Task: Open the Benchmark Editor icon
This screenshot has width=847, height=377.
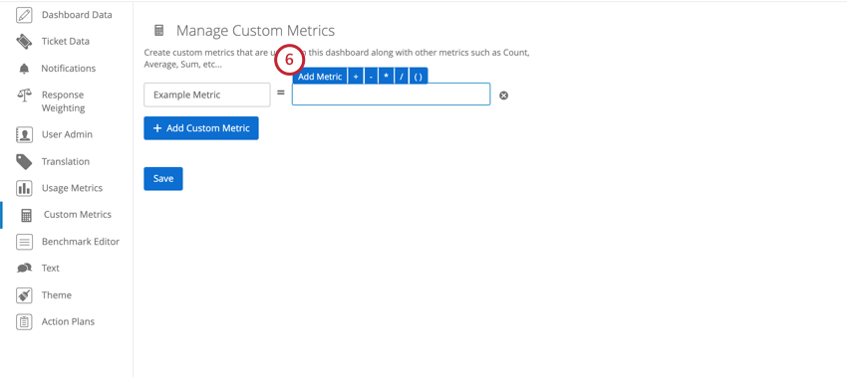Action: (x=24, y=242)
